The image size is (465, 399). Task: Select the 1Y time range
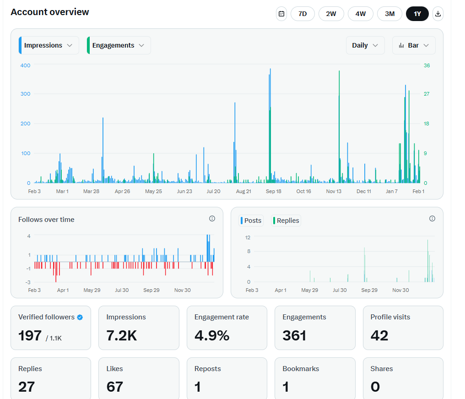tap(417, 14)
